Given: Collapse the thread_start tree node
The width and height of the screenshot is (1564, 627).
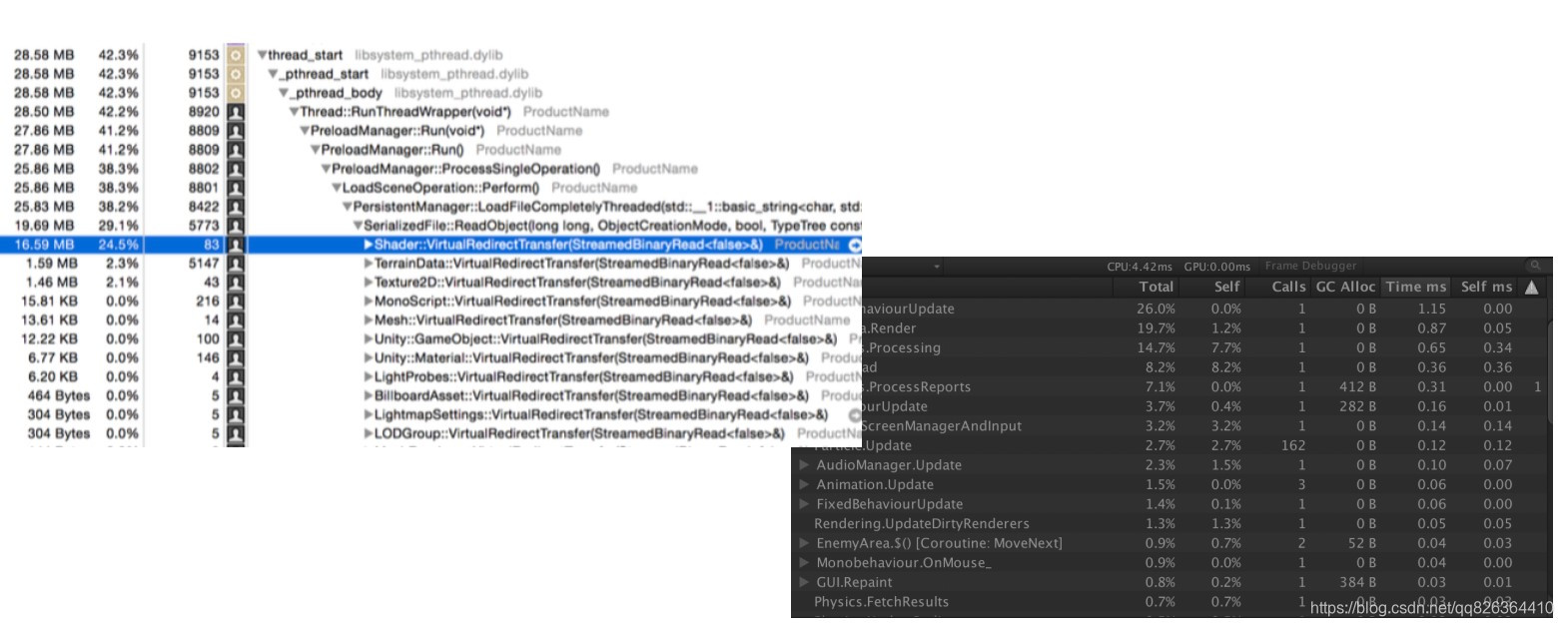Looking at the screenshot, I should [262, 56].
